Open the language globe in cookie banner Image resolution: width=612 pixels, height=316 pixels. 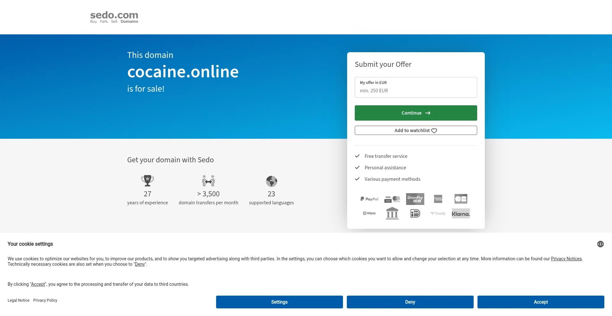pos(601,244)
